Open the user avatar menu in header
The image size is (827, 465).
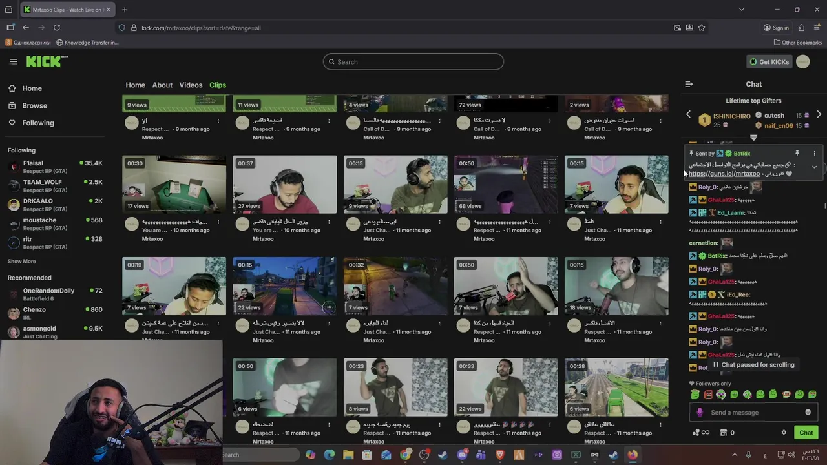click(802, 62)
